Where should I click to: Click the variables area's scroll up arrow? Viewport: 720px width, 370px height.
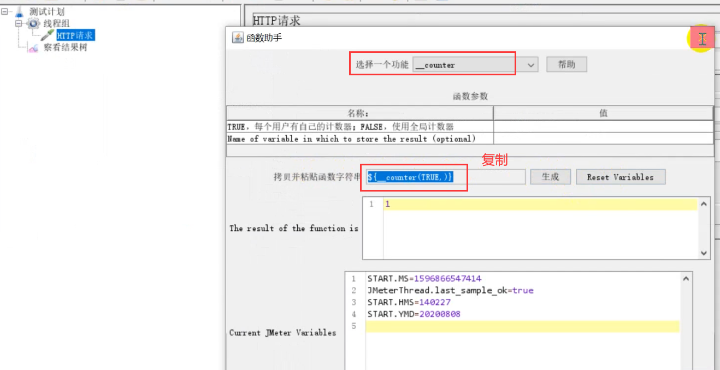click(686, 278)
